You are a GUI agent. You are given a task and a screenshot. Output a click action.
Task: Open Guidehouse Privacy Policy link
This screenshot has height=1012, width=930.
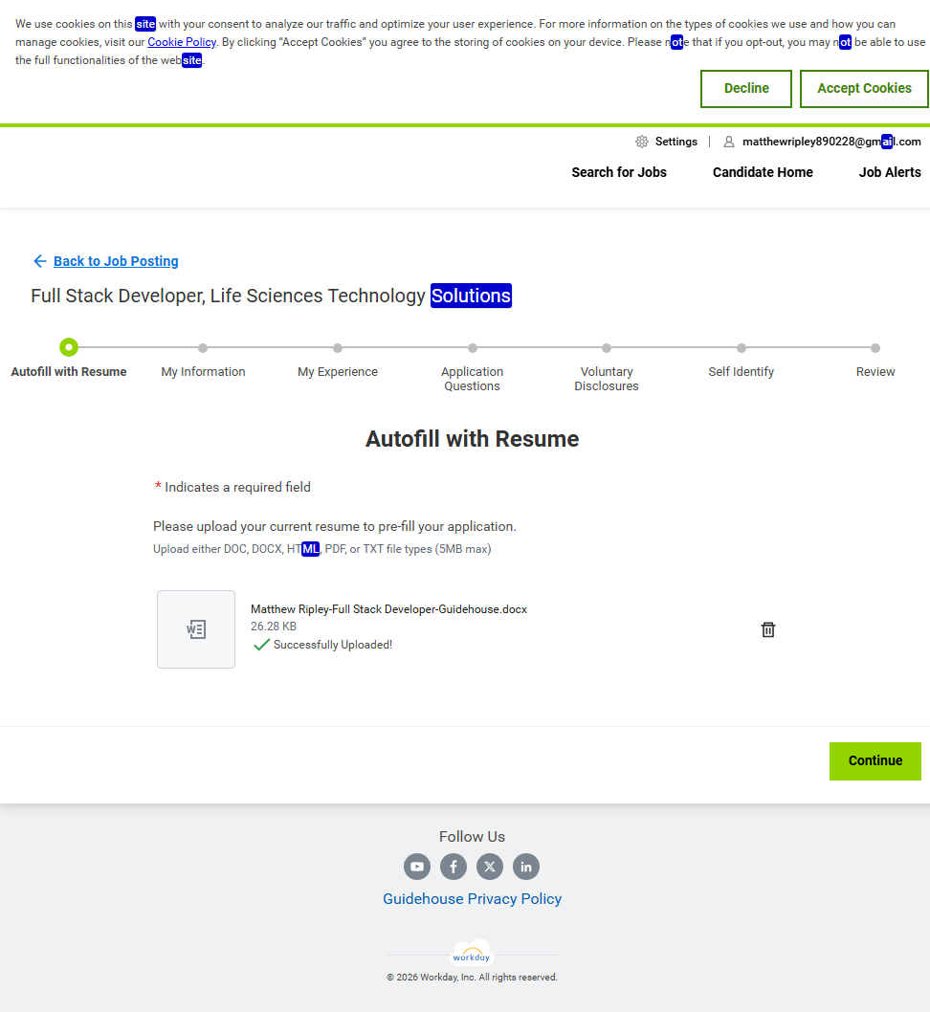coord(472,899)
